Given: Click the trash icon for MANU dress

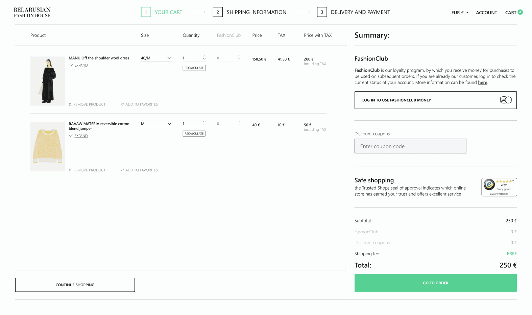Looking at the screenshot, I should pos(70,104).
